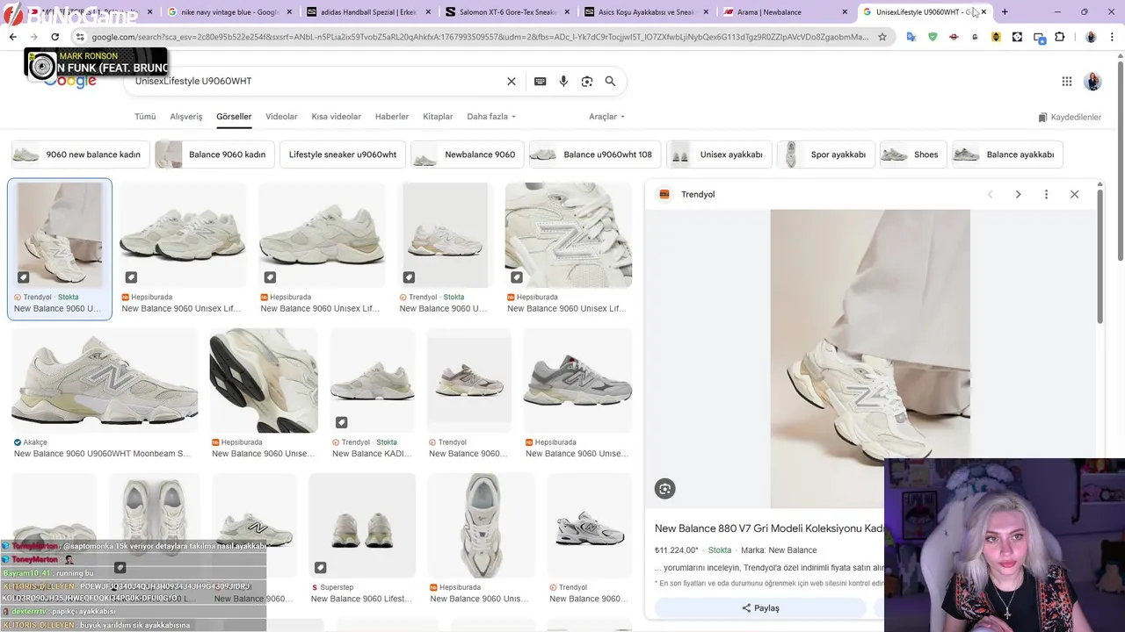Switch to the Alışveriş tab
1125x632 pixels.
pyautogui.click(x=186, y=117)
